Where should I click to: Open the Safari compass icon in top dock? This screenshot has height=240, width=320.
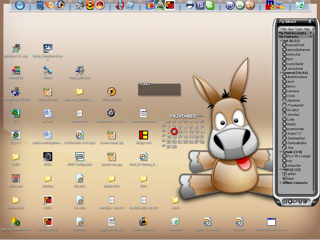[20, 5]
